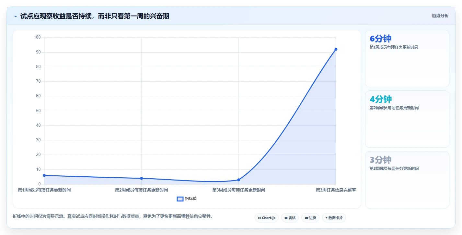The width and height of the screenshot is (462, 235).
Task: Click the Chart.js tag
Action: (267, 218)
